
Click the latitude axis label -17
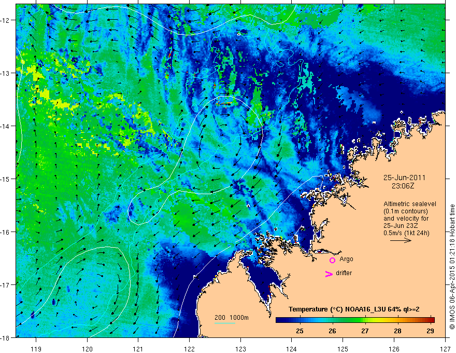click(x=6, y=285)
